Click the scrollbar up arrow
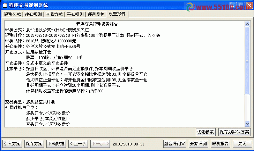 pos(247,24)
